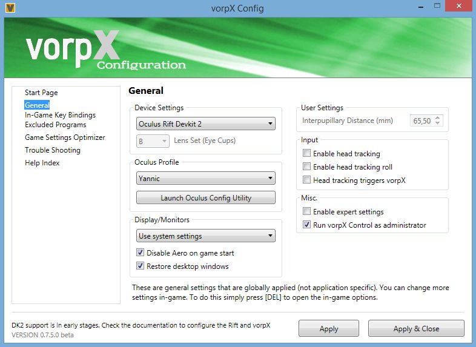This screenshot has height=347, width=476.
Task: Open Oculus Rift Devkit 2 device dropdown
Action: (206, 124)
